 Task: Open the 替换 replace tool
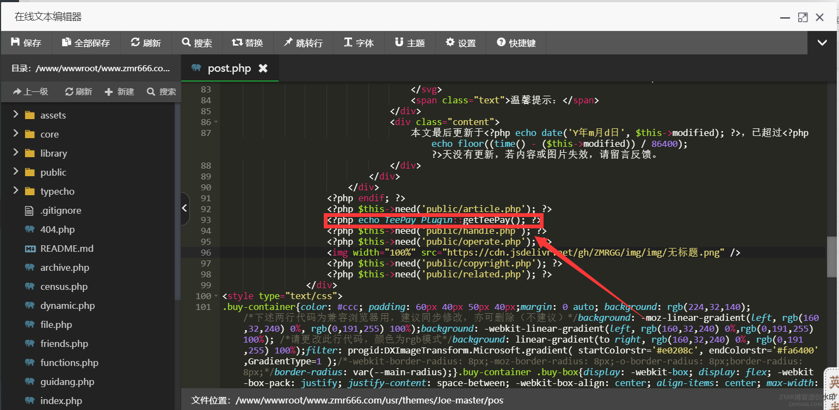coord(247,43)
